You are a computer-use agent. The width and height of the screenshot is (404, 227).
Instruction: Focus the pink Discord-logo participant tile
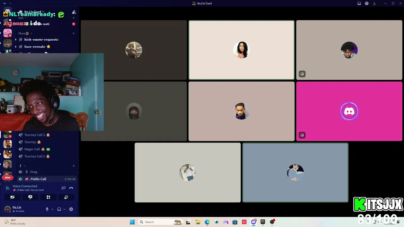coord(349,111)
